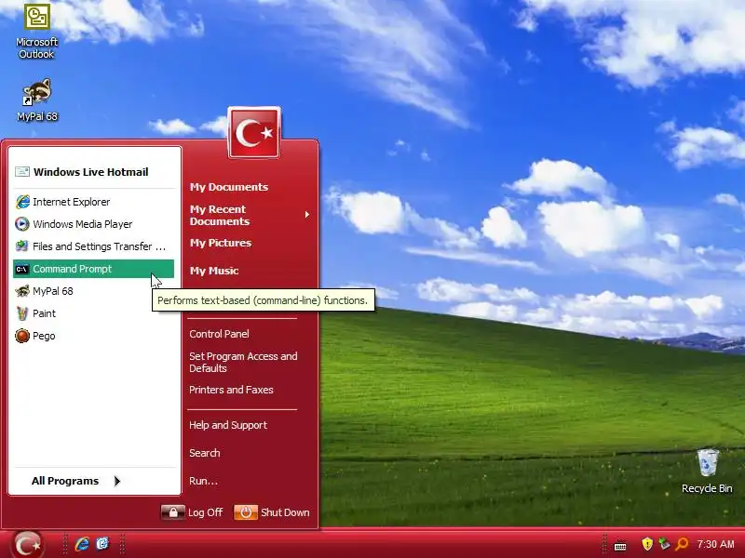
Task: Open My Music folder
Action: coord(214,271)
